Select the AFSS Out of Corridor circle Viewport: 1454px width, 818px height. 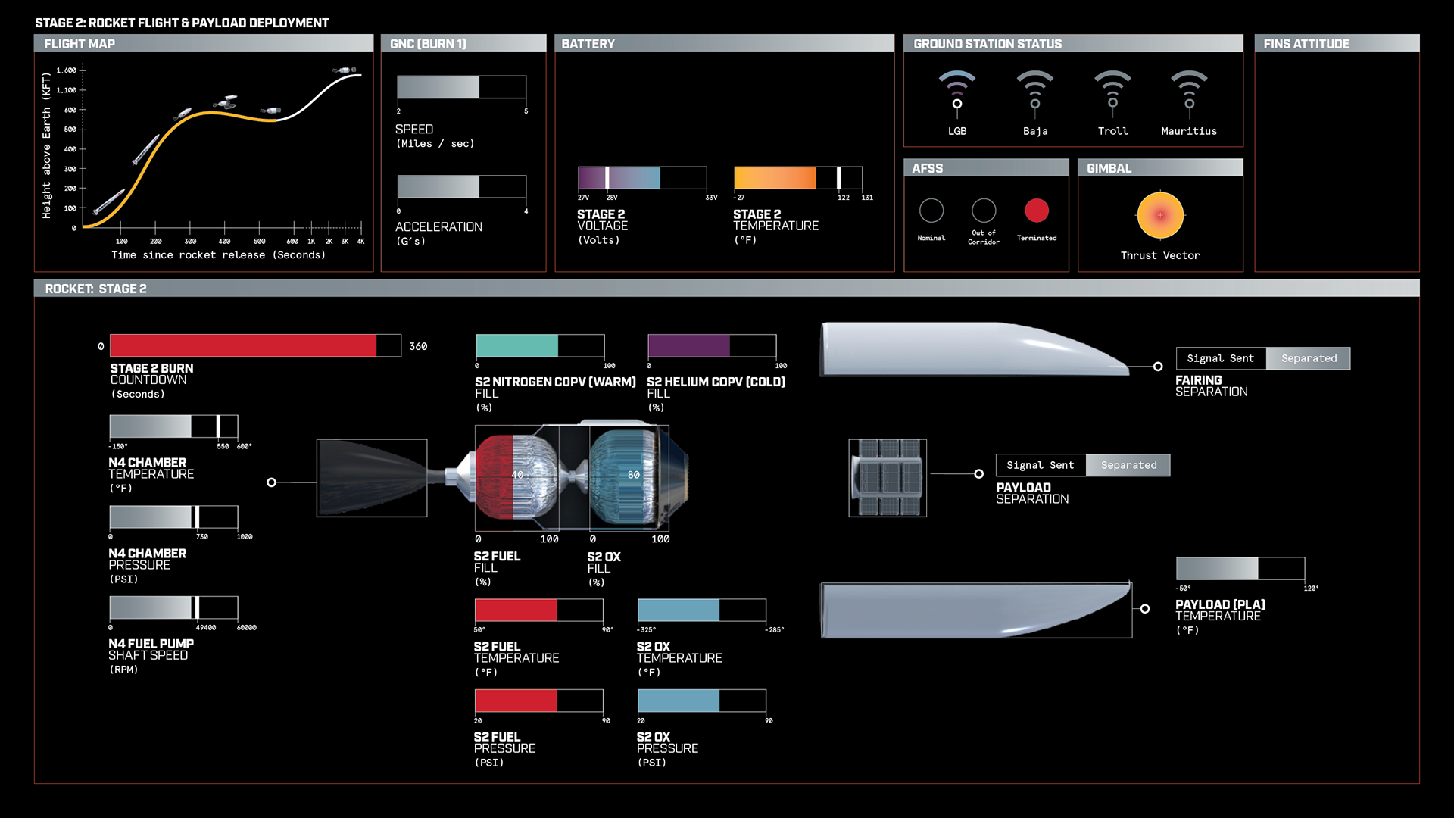(x=984, y=211)
